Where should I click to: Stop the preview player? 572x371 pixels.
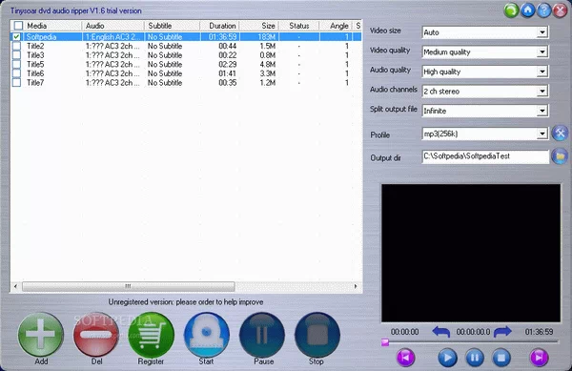(x=501, y=357)
